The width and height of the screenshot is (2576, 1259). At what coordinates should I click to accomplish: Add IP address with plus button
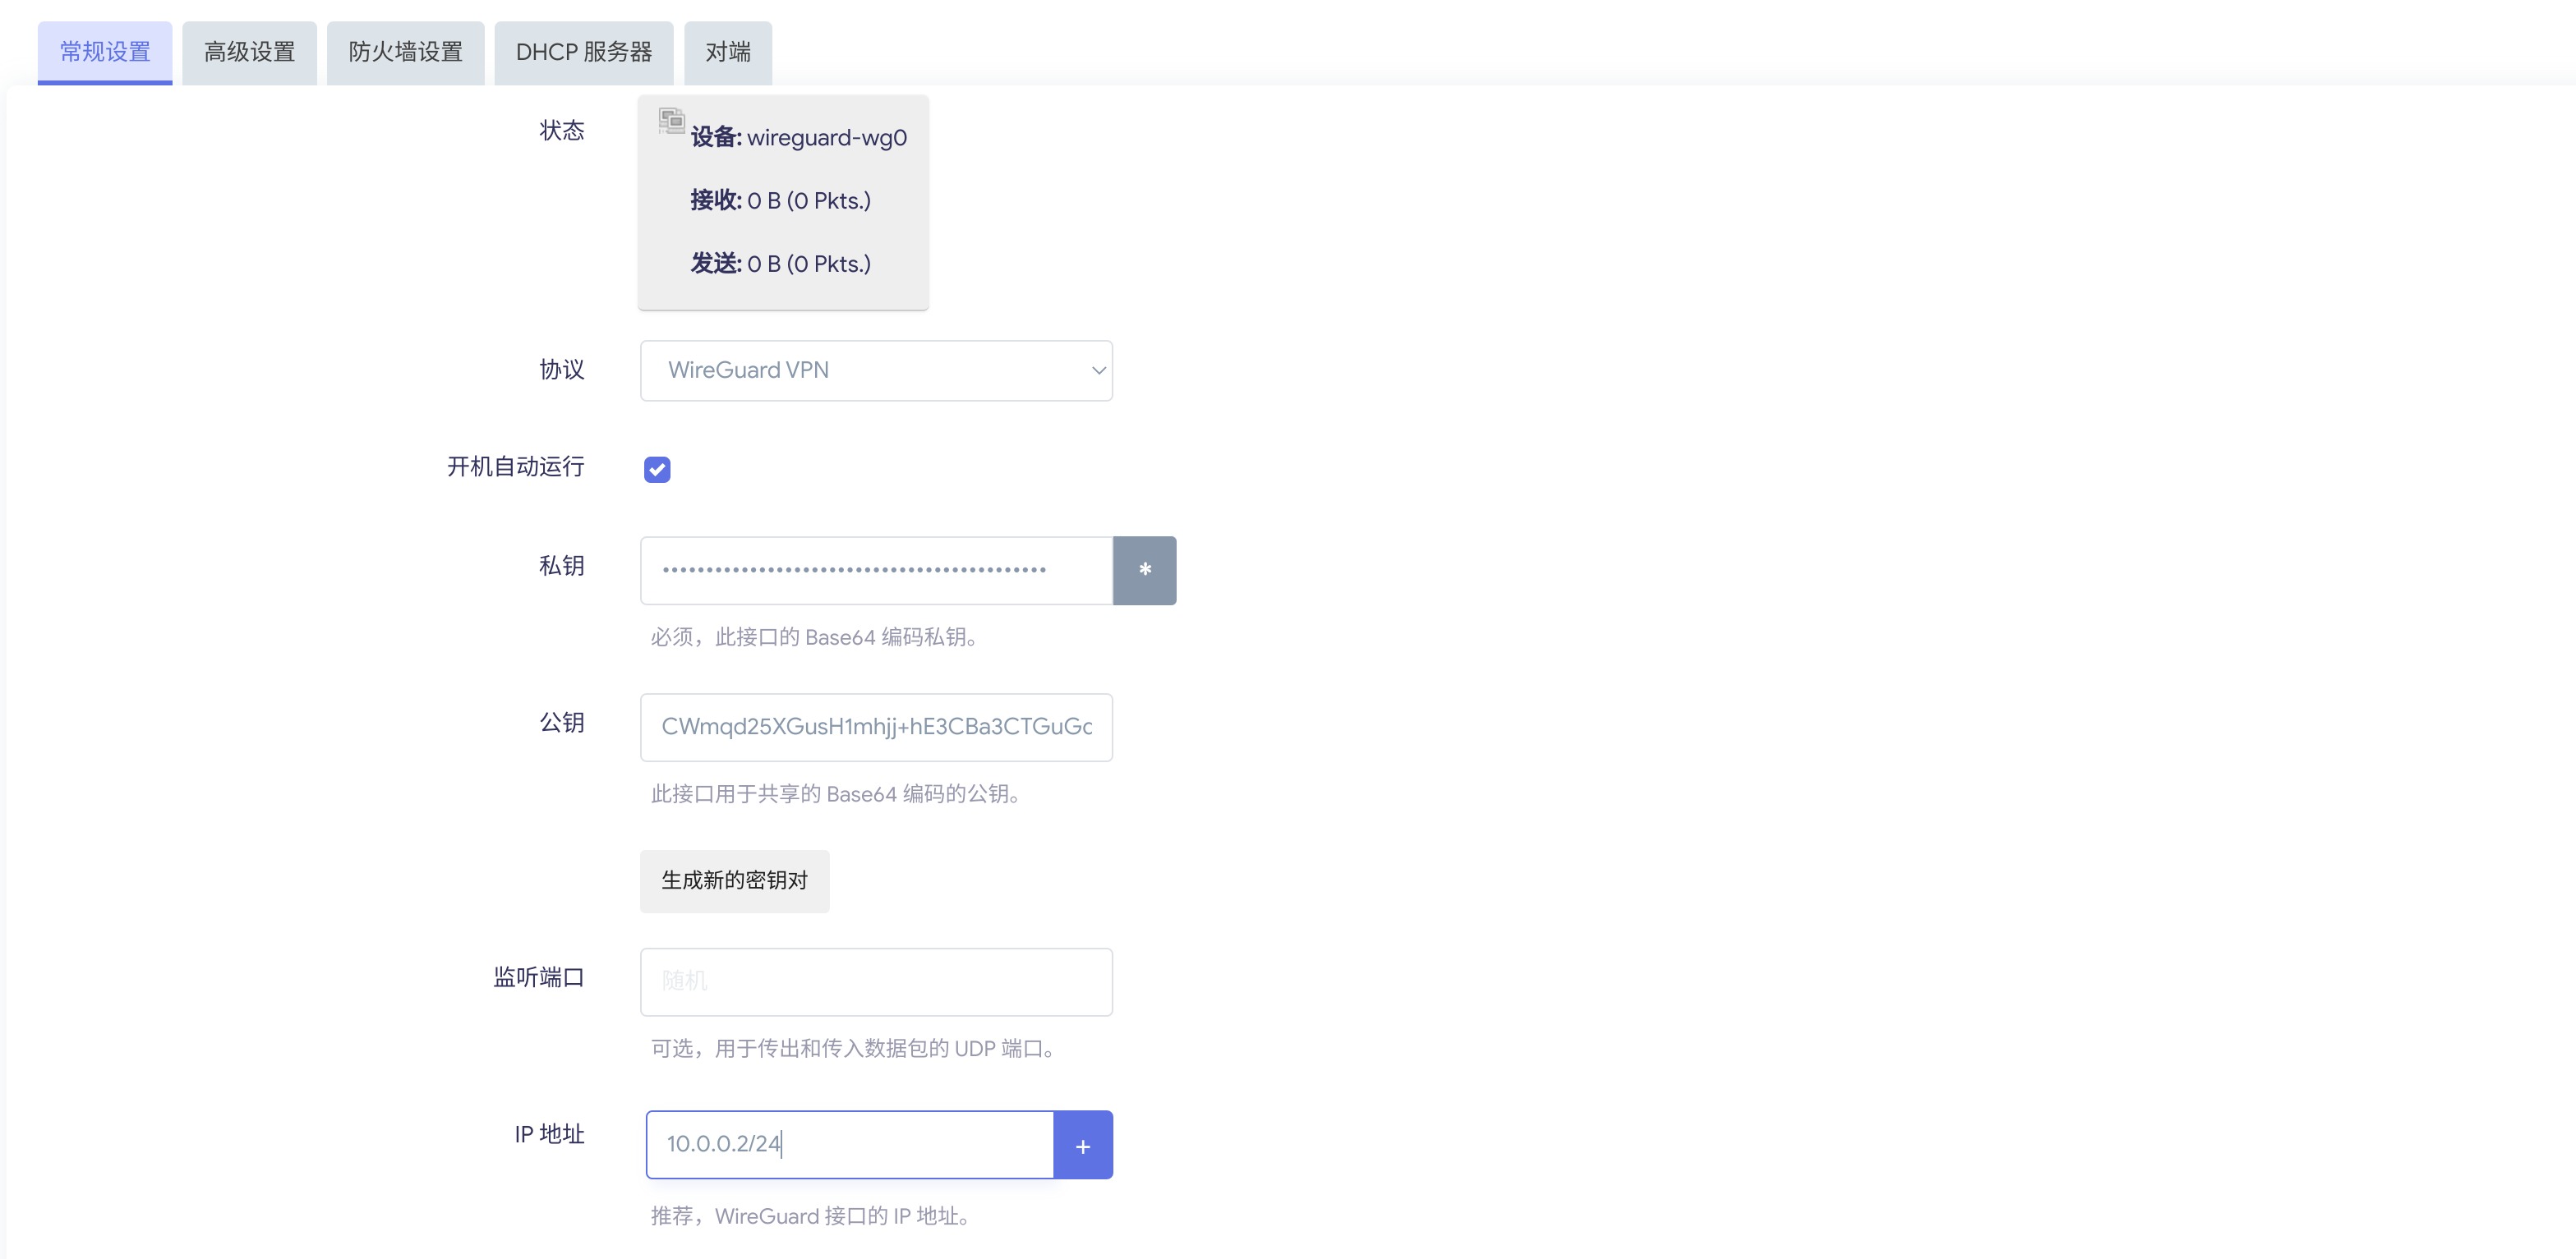[x=1082, y=1145]
